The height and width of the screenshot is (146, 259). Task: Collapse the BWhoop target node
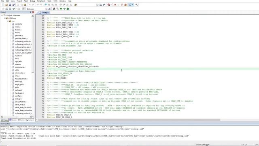(x=5, y=18)
